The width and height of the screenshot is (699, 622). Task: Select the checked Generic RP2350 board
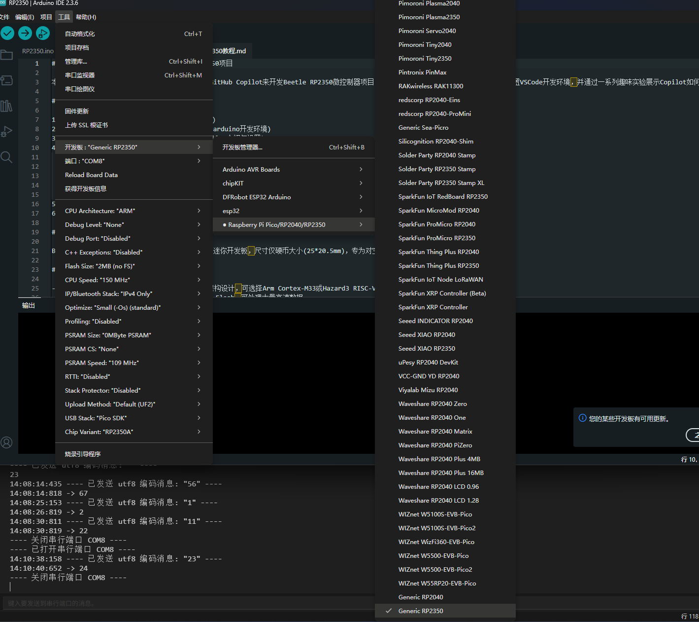(x=445, y=611)
